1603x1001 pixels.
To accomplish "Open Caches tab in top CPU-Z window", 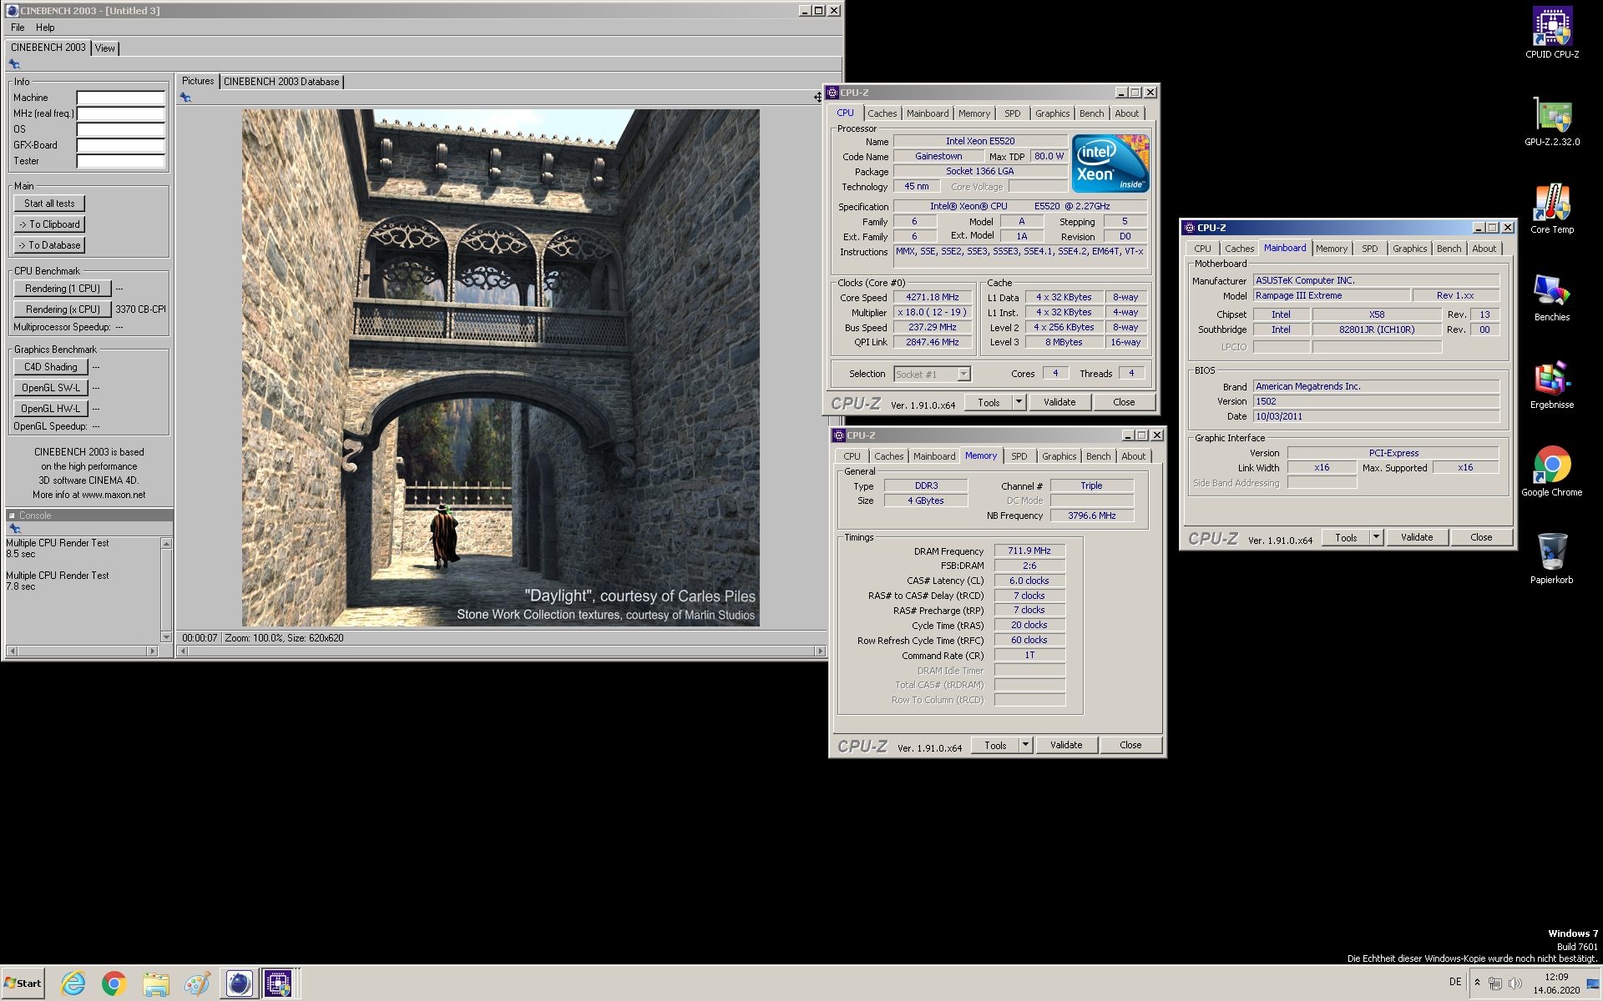I will [882, 113].
